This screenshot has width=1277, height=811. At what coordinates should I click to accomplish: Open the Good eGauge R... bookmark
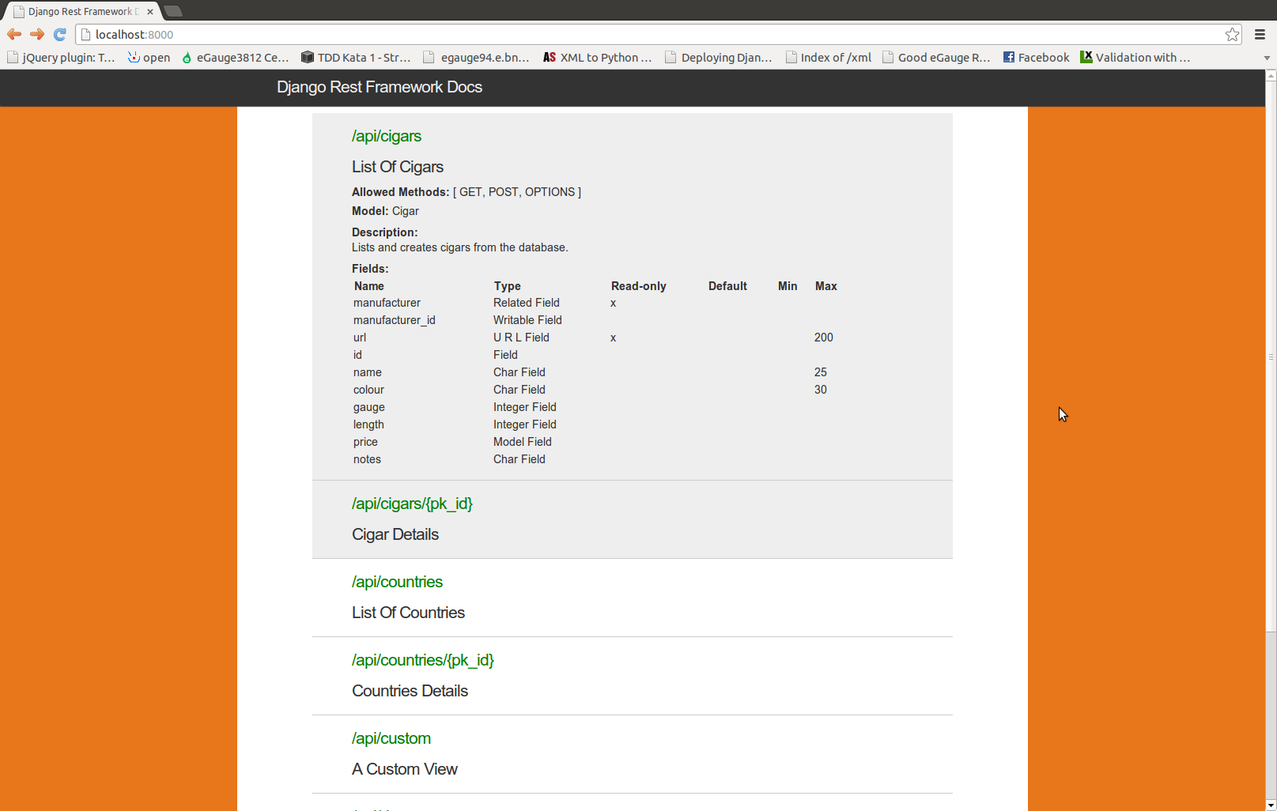point(936,58)
